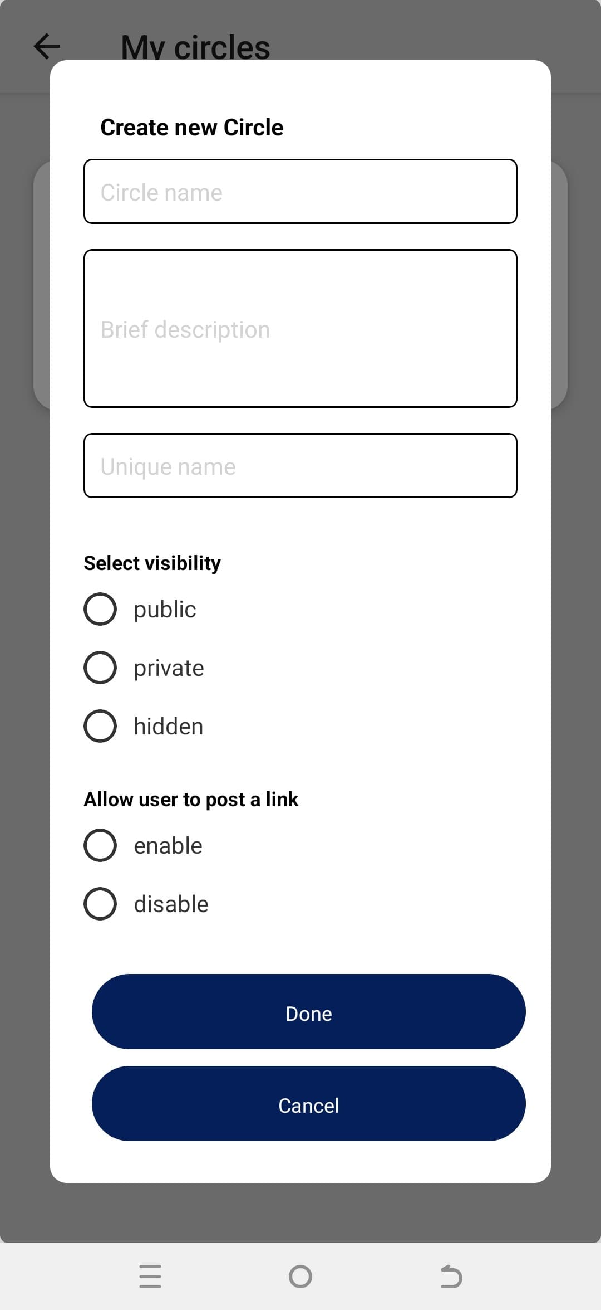Focus the Unique name field
This screenshot has height=1310, width=601.
click(x=300, y=466)
